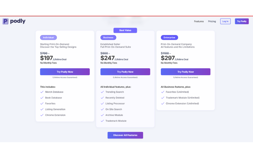Screen dimensions: 253x158
Task: Click the Best Value label
Action: click(x=125, y=30)
